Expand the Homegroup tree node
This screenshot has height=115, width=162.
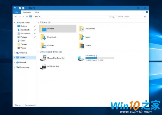click(14, 67)
